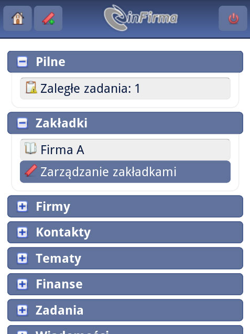
Task: Collapse the Zakładki section minus icon
Action: coord(22,123)
